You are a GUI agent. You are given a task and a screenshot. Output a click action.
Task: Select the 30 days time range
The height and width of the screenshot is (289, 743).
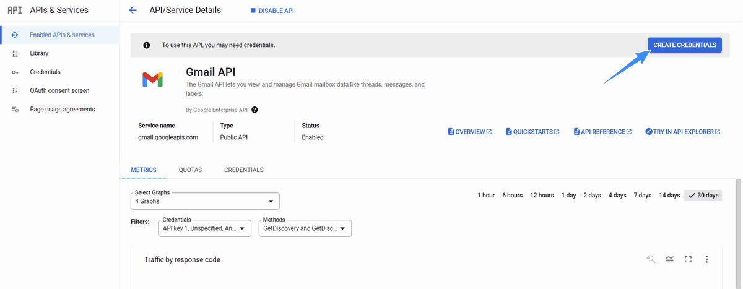703,196
